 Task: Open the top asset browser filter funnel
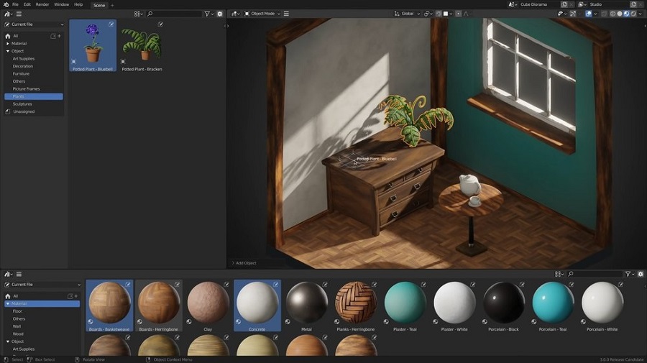tap(207, 14)
